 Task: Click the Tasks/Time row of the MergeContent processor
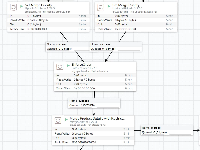(x=93, y=142)
